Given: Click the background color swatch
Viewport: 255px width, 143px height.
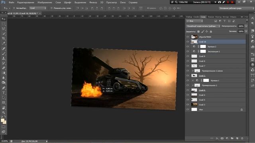Looking at the screenshot, I should click(5, 122).
